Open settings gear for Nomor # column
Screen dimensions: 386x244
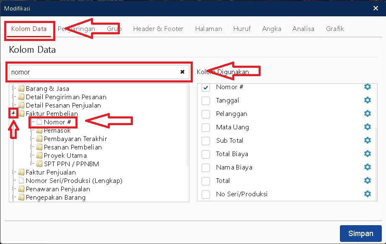coord(368,87)
